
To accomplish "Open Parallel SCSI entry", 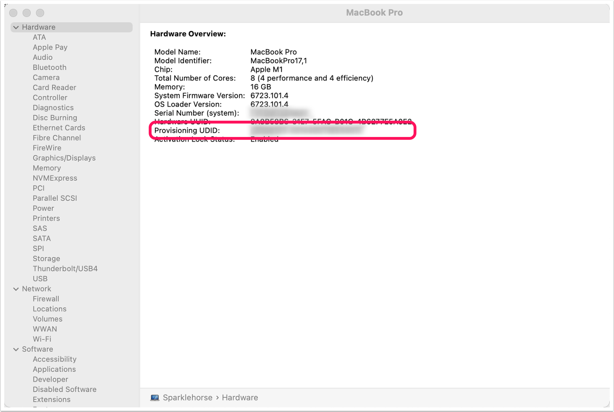I will point(55,198).
